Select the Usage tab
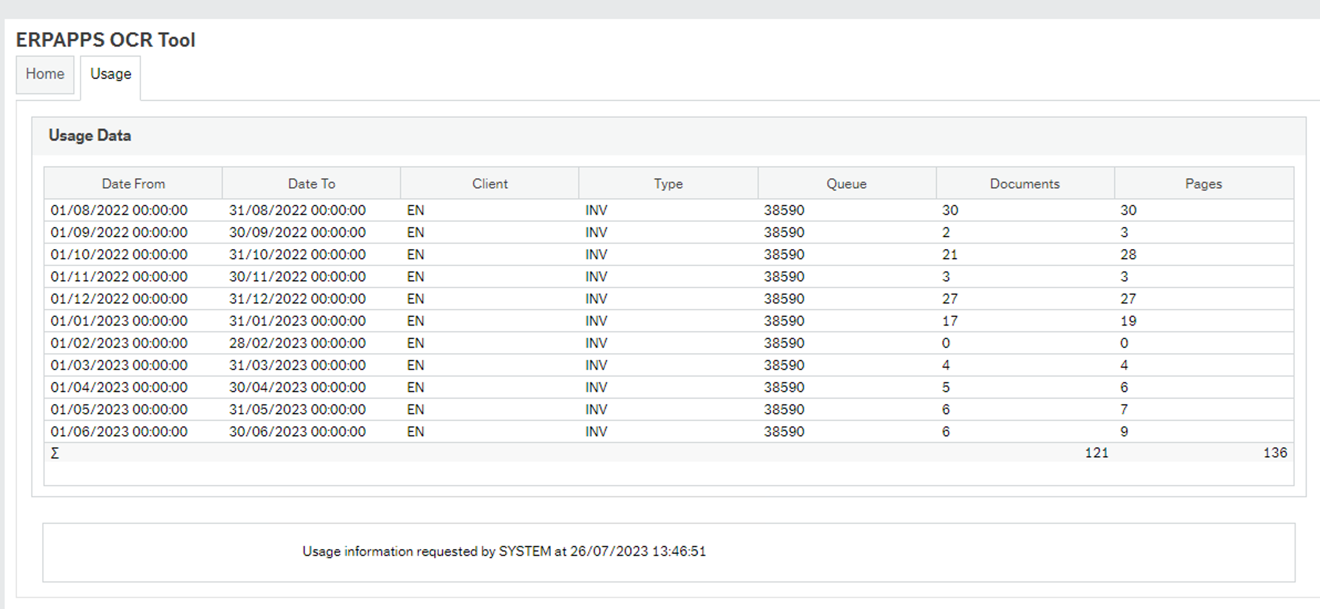The height and width of the screenshot is (609, 1320). [111, 74]
